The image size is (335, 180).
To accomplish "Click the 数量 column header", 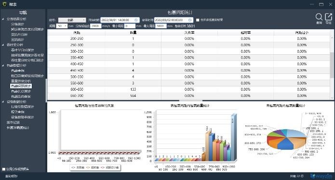I will point(133,33).
